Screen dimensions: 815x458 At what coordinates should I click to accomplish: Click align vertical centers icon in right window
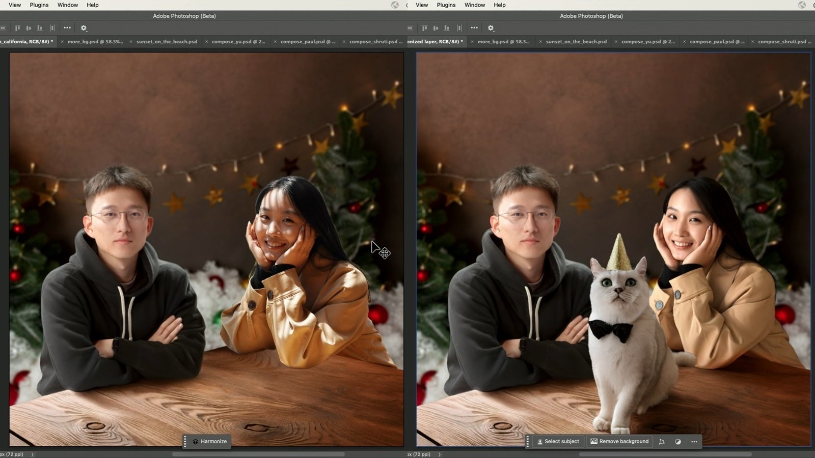tap(436, 28)
